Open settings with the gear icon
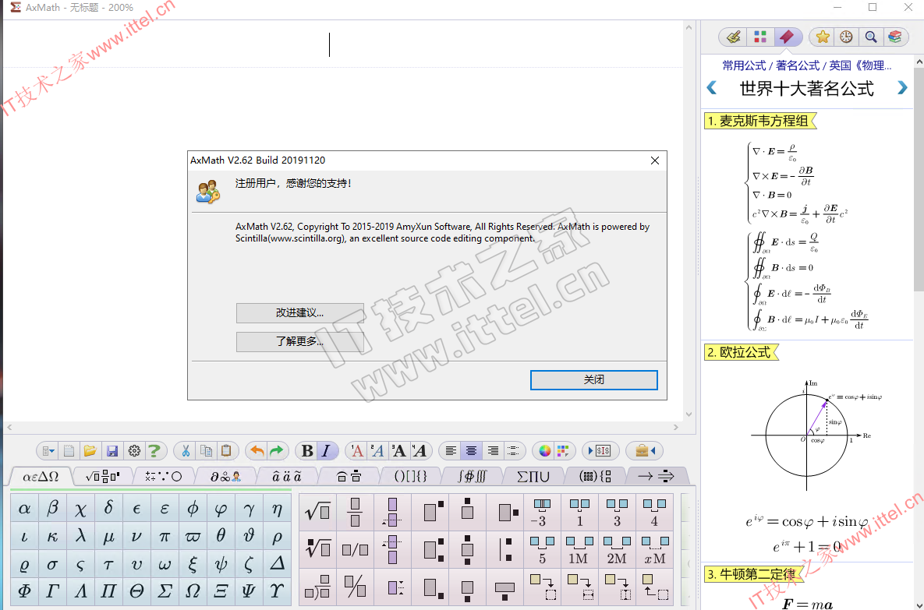924x610 pixels. pos(134,451)
